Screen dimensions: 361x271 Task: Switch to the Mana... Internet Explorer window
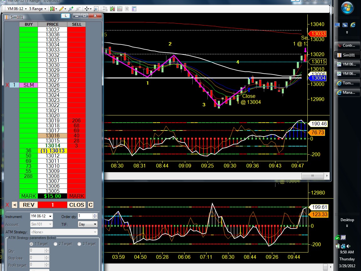[x=347, y=93]
